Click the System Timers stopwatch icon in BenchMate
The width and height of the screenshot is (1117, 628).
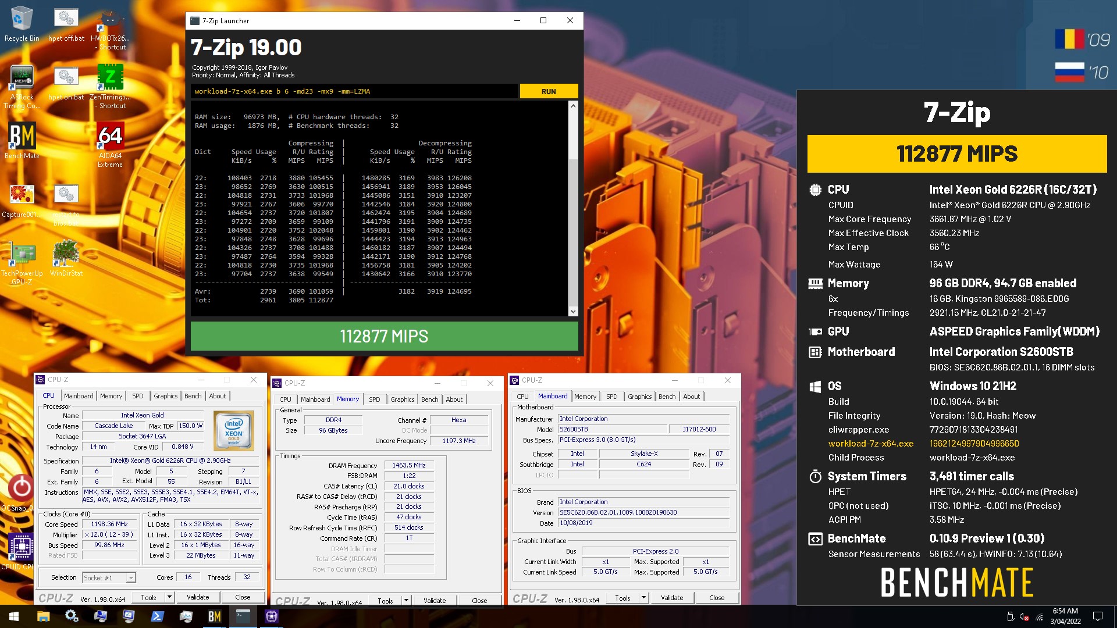[x=815, y=476]
